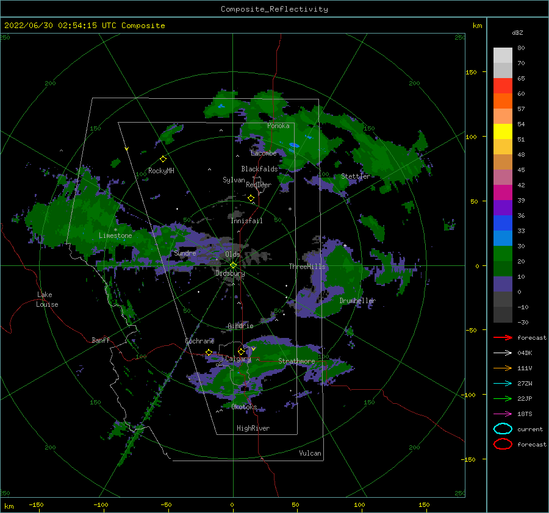Click the Vulcan city label
Screen dimensions: 549x513
310,453
